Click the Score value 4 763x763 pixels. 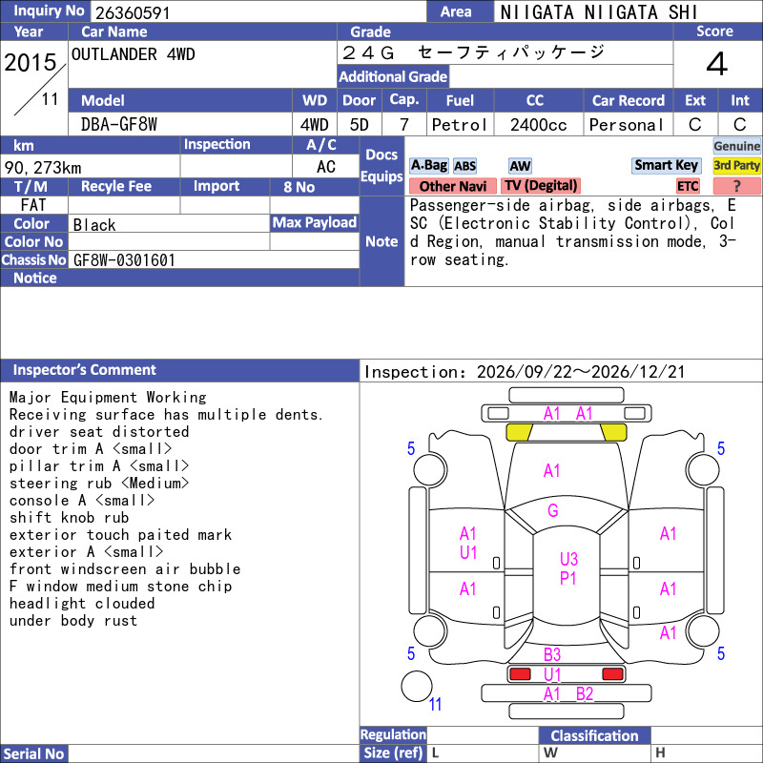click(717, 64)
